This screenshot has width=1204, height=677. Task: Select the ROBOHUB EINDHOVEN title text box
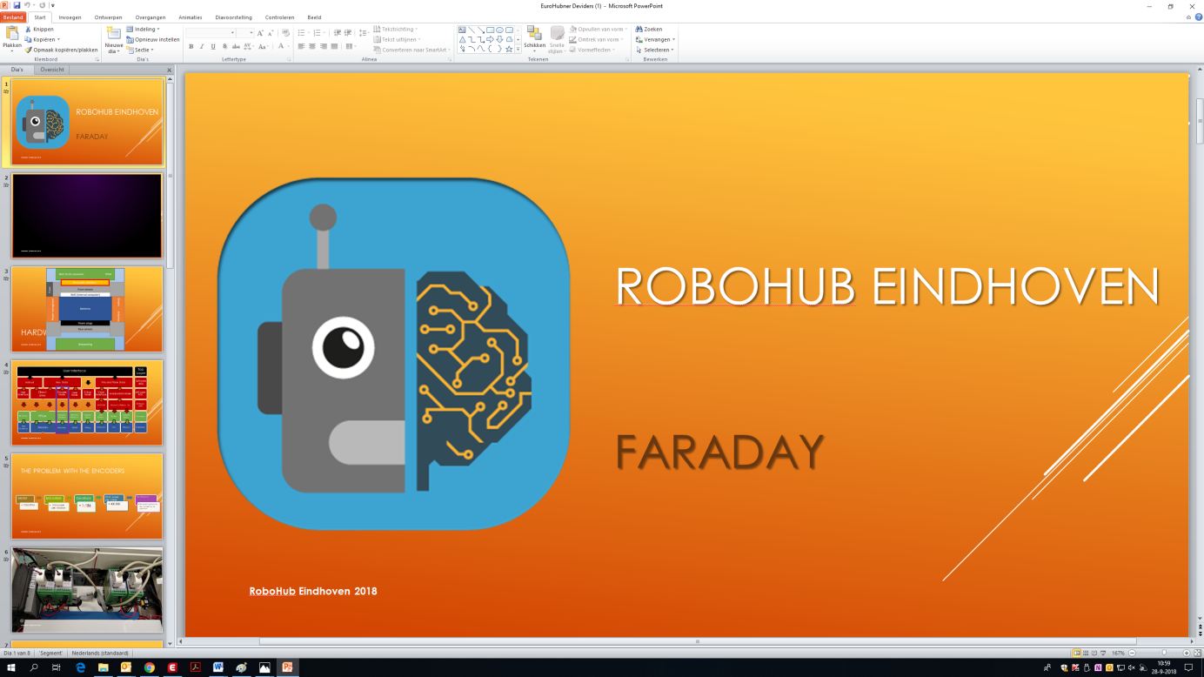click(887, 285)
